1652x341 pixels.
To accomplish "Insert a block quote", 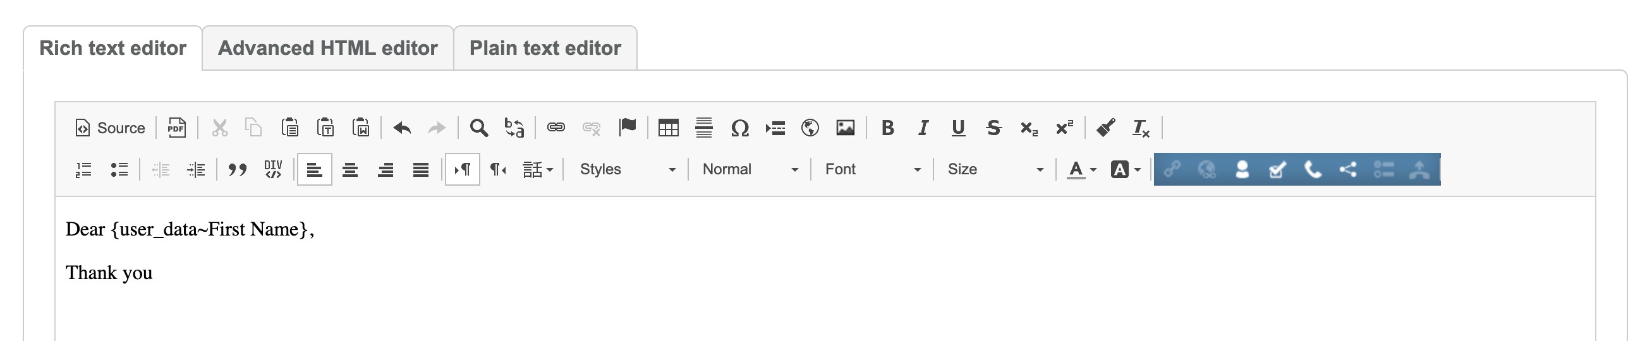I will (x=237, y=170).
